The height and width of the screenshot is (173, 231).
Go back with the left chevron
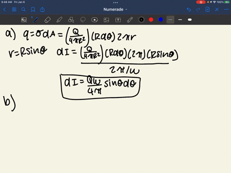click(4, 10)
